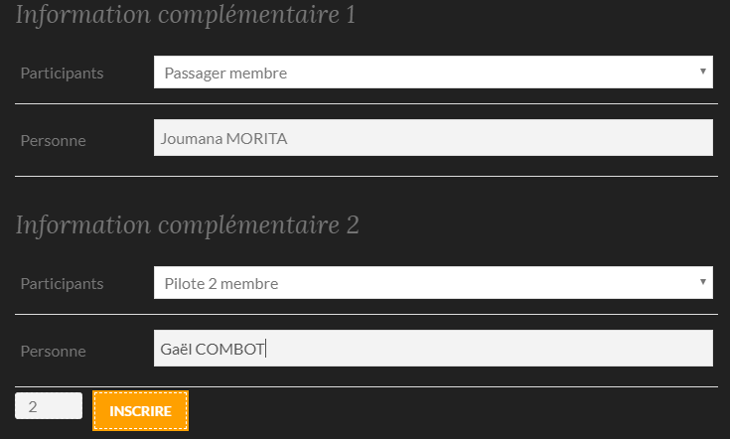Click the Participants label in section 2
This screenshot has width=730, height=439.
click(x=62, y=283)
